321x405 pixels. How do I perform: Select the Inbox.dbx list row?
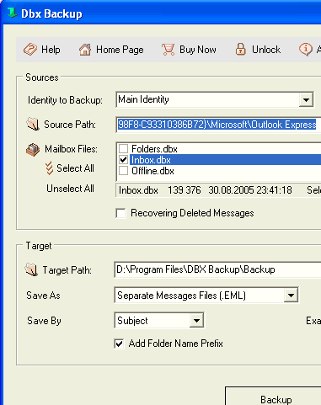tap(225, 160)
